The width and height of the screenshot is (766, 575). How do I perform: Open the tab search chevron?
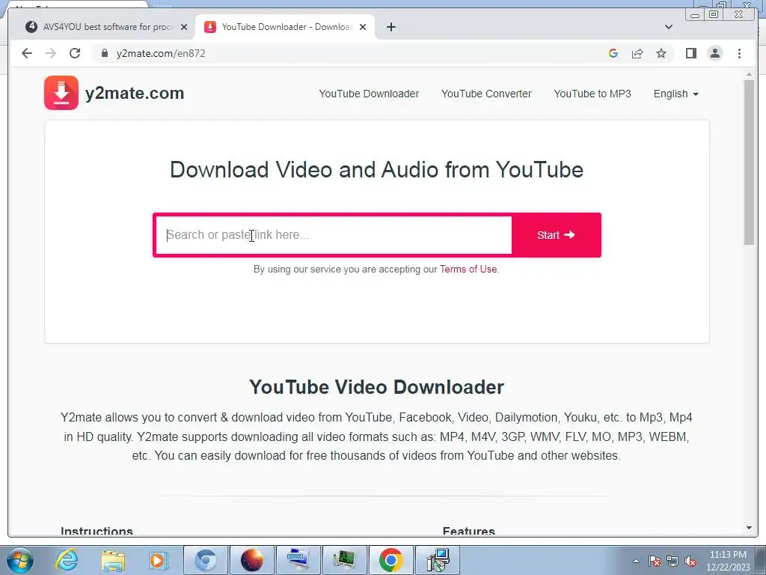coord(668,27)
